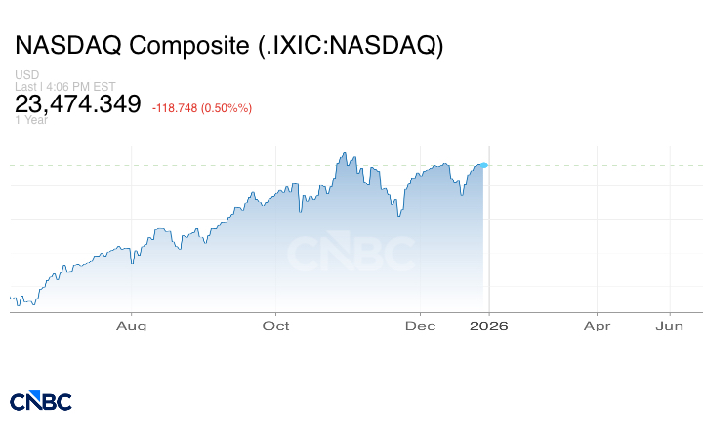Click the chart line's starting point at far left
The height and width of the screenshot is (439, 703).
(11, 298)
